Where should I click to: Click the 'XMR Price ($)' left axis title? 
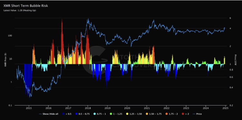pos(5,60)
